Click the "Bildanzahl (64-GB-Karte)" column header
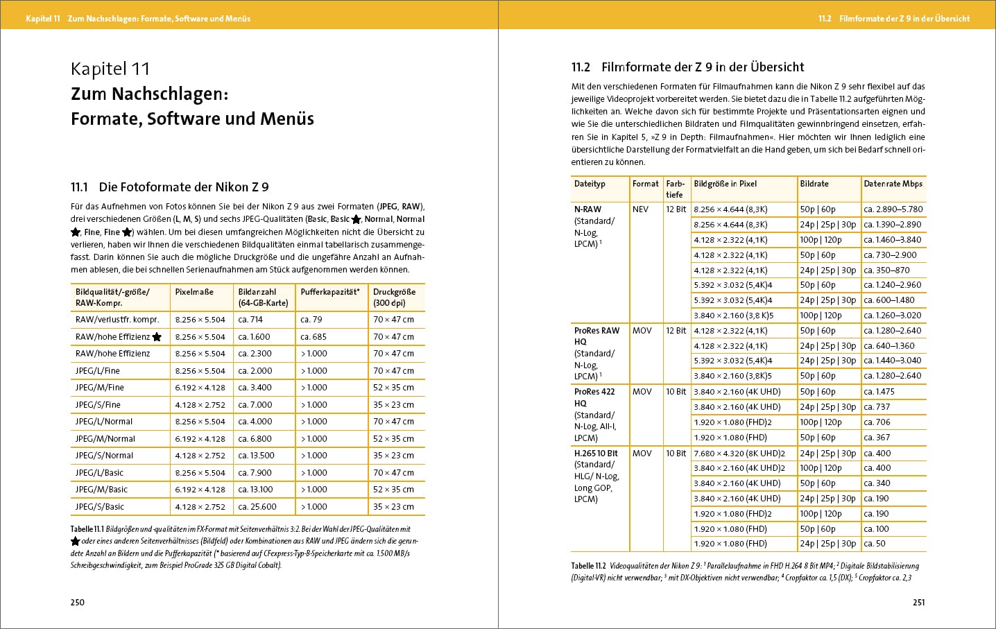This screenshot has width=996, height=629. tap(263, 298)
